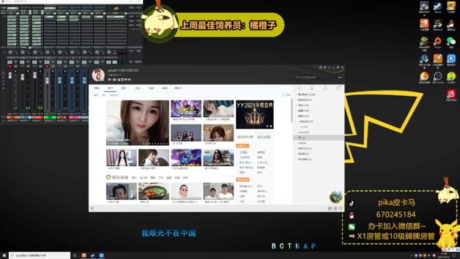
Task: Switch to the 热门 main tab in YY
Action: coord(110,88)
